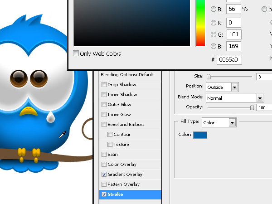Click the Size slider handle
The image size is (272, 204).
pyautogui.click(x=209, y=77)
